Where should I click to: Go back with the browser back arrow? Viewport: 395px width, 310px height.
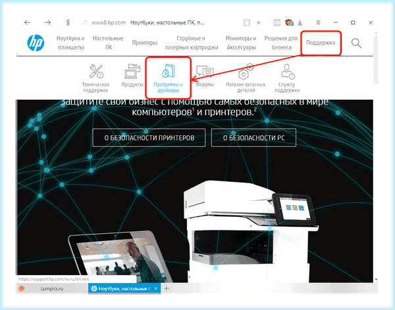[x=27, y=22]
